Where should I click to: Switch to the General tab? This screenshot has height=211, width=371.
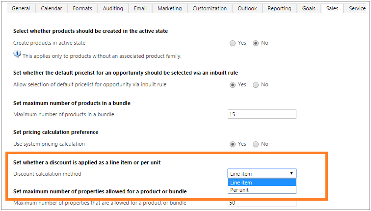21,8
